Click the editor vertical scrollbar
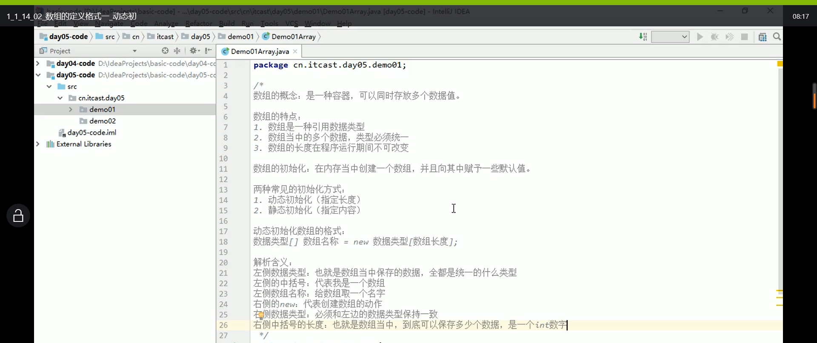817x343 pixels. click(x=780, y=181)
